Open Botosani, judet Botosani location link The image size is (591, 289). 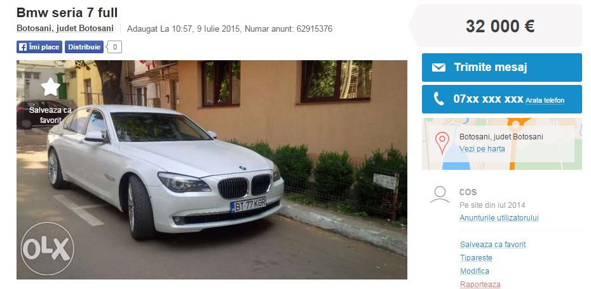(65, 28)
